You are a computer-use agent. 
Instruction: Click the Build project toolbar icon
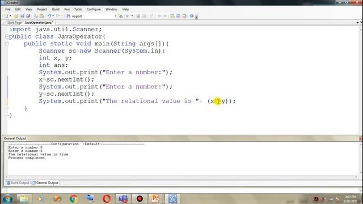[138, 16]
